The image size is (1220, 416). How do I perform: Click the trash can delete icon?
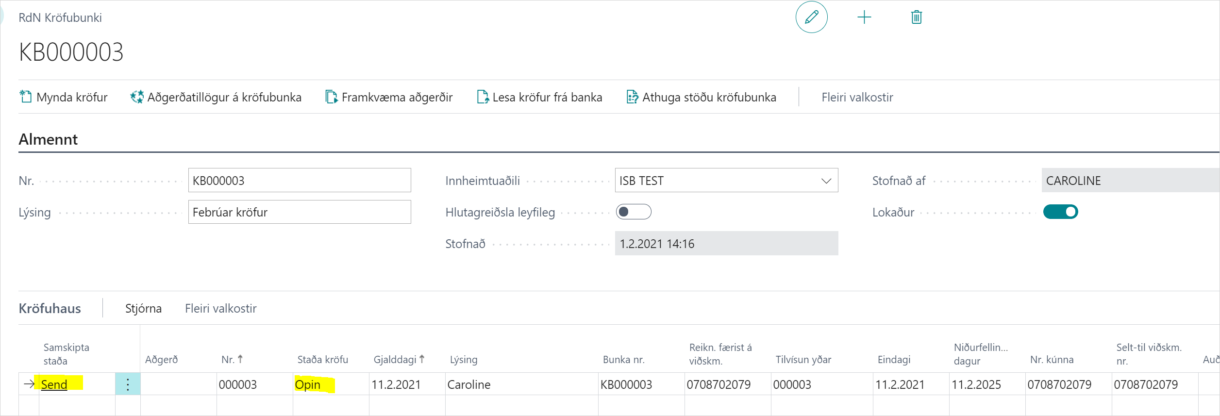click(x=916, y=17)
